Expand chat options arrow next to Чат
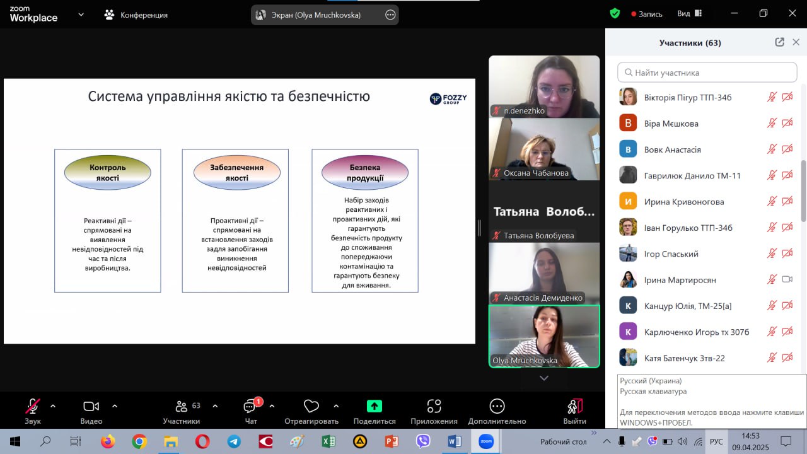 (272, 406)
